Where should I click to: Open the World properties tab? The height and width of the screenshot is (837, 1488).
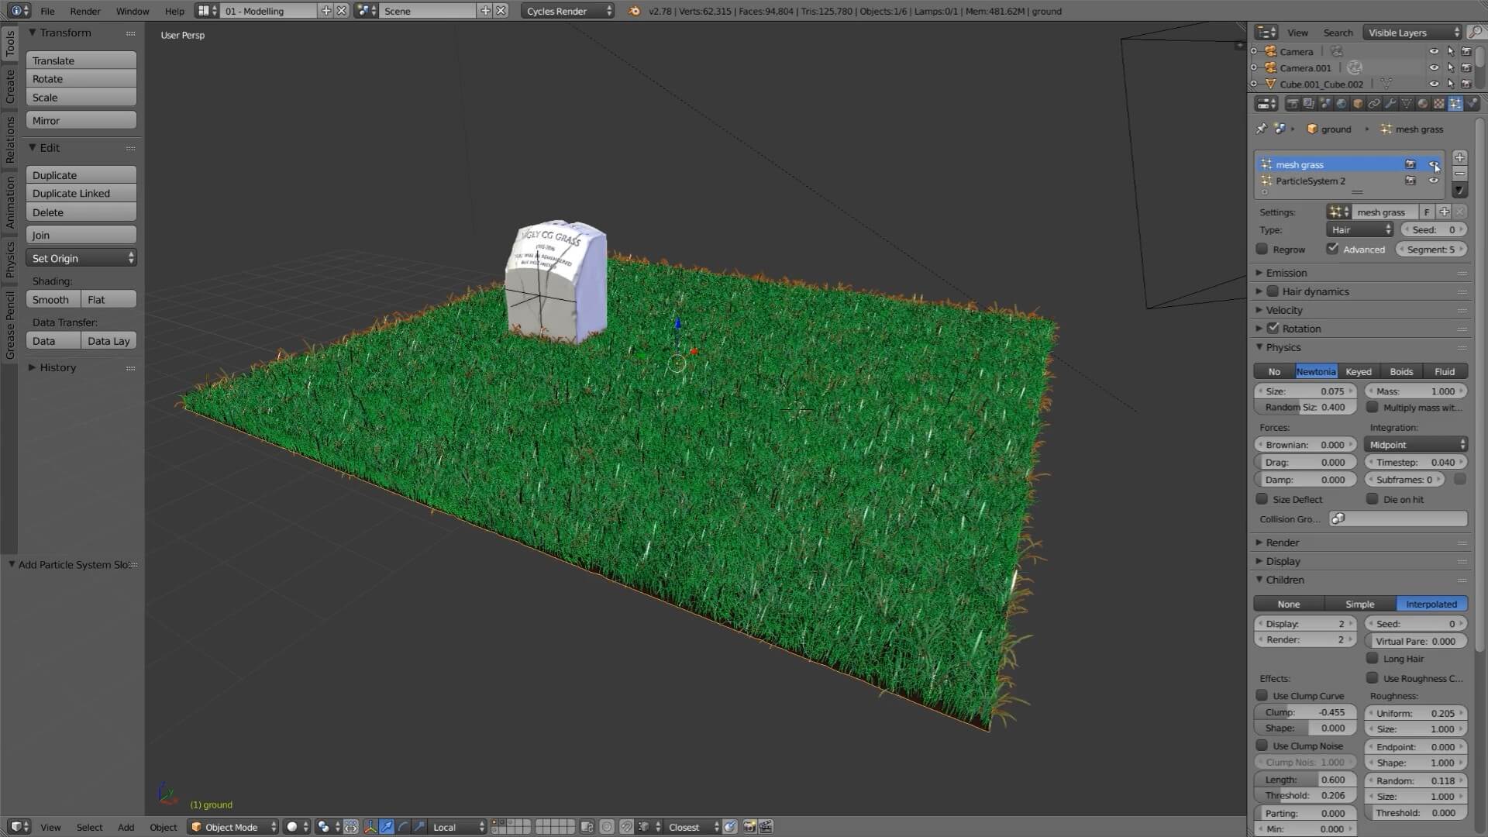tap(1342, 103)
